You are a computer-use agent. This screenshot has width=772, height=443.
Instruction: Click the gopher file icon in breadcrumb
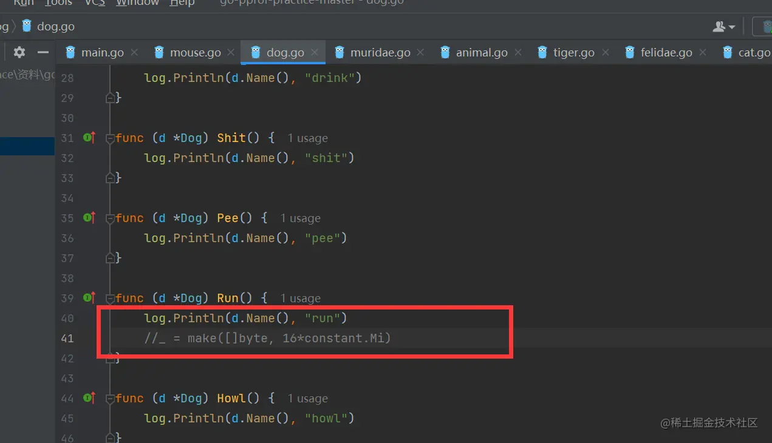point(27,26)
